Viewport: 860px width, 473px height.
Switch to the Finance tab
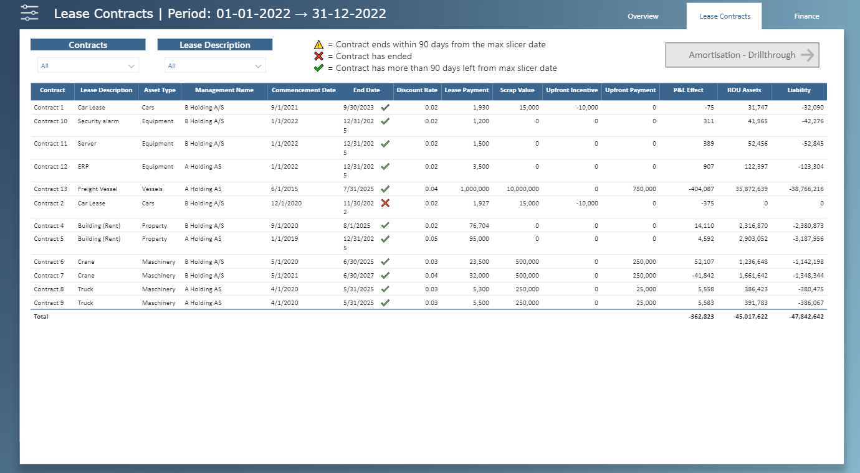(806, 16)
